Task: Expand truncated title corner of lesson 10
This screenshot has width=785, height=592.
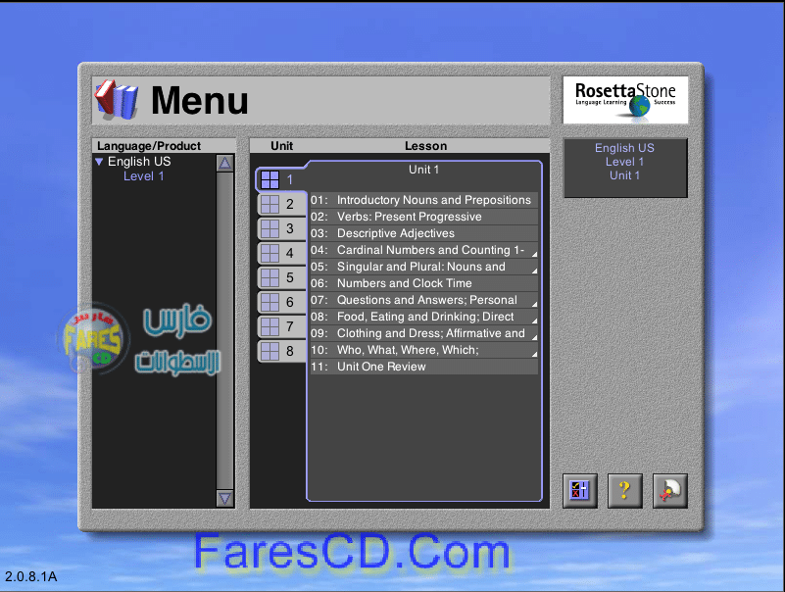Action: (535, 354)
